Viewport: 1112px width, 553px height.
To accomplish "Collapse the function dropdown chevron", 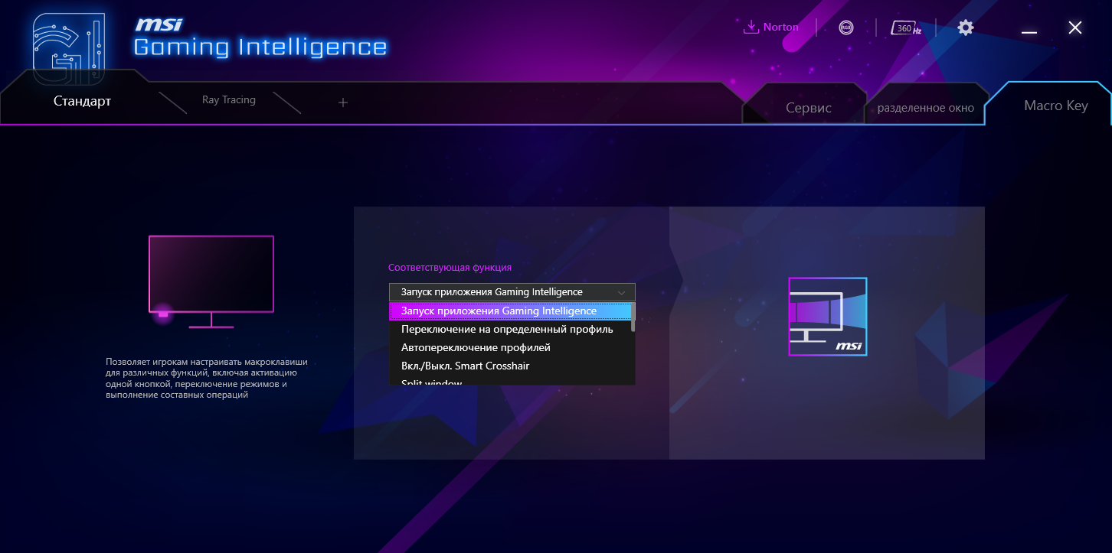I will pos(621,292).
